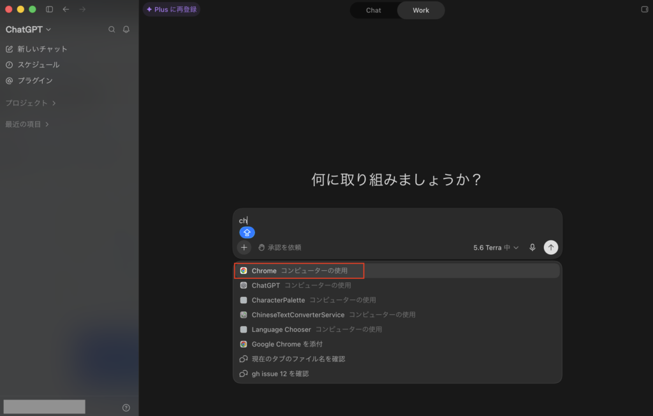Open help question-mark icon in sidebar
Screen dimensions: 653x416
pos(126,408)
